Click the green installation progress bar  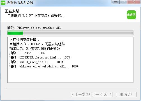coord(70,33)
